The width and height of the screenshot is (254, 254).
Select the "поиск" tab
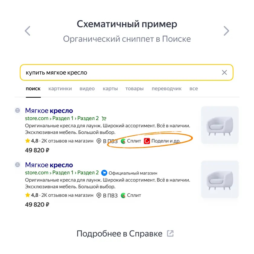pyautogui.click(x=33, y=89)
